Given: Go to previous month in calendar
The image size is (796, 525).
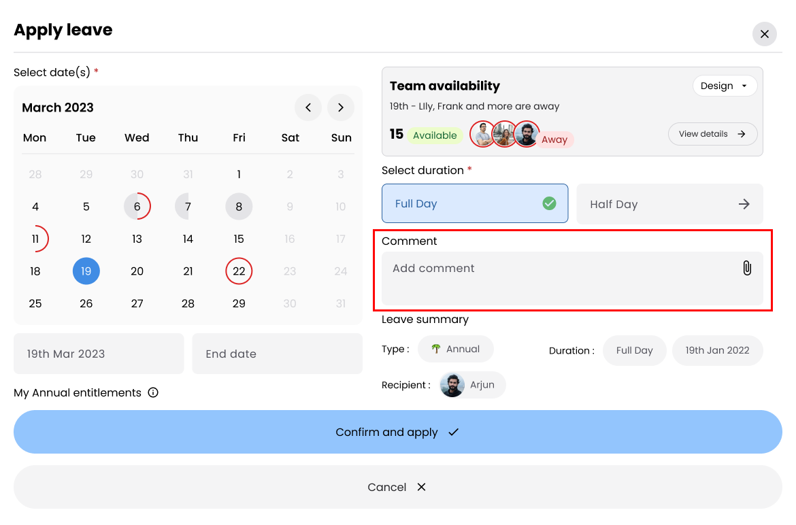Looking at the screenshot, I should point(308,107).
